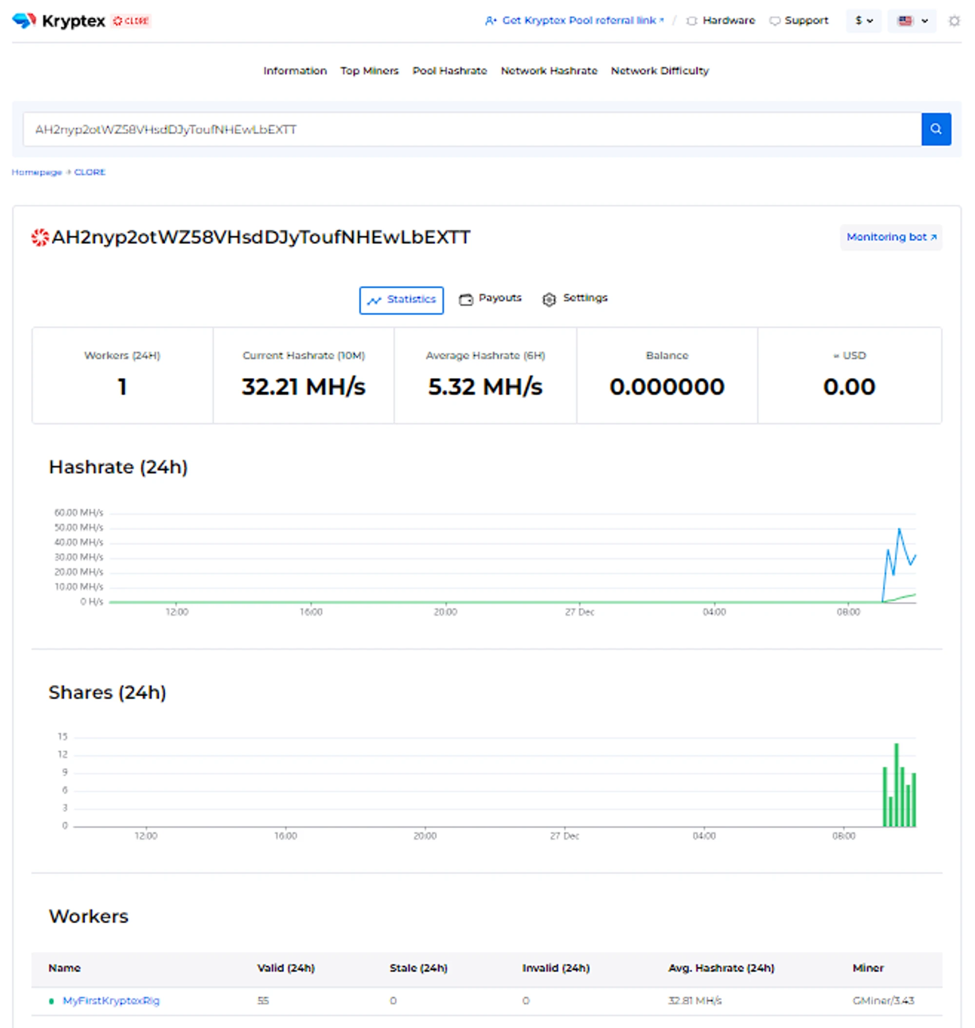Go to Network Difficulty section

pos(659,71)
